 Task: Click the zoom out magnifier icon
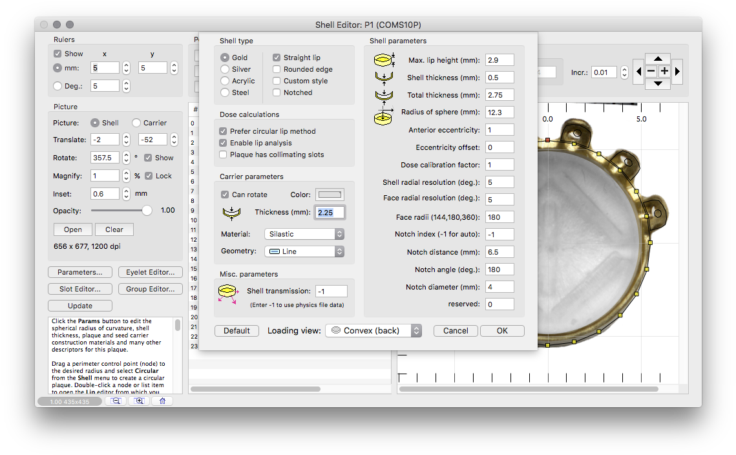click(x=116, y=401)
